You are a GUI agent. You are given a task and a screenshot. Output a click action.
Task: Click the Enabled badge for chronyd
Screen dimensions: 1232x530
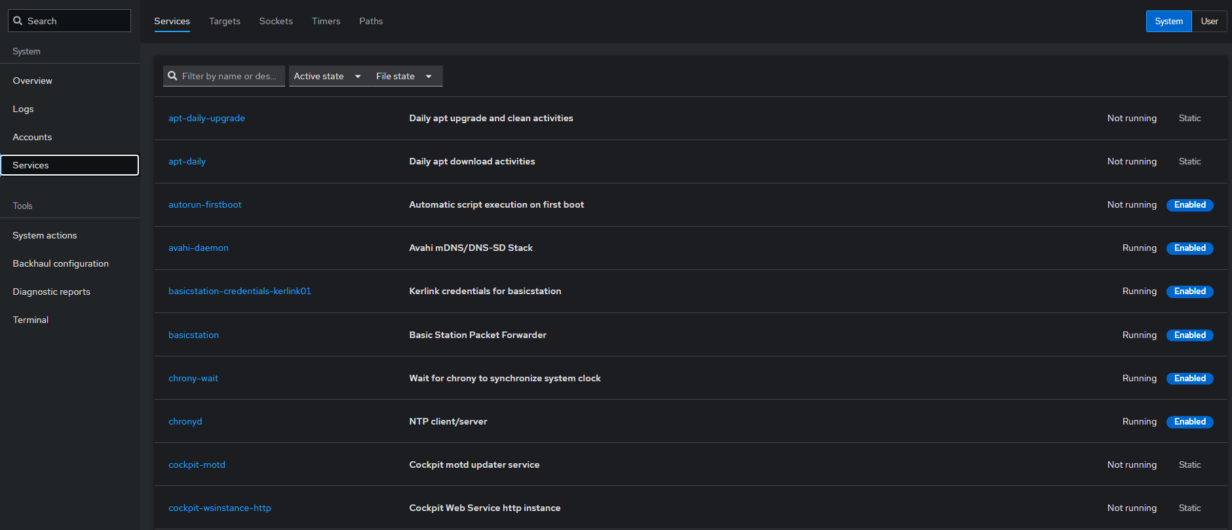coord(1189,422)
